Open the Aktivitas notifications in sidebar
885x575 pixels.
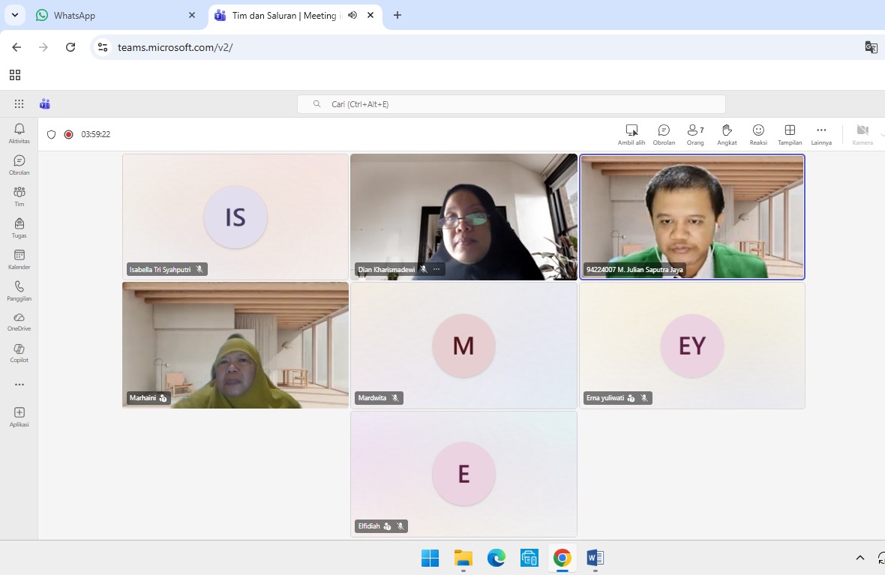pyautogui.click(x=19, y=133)
